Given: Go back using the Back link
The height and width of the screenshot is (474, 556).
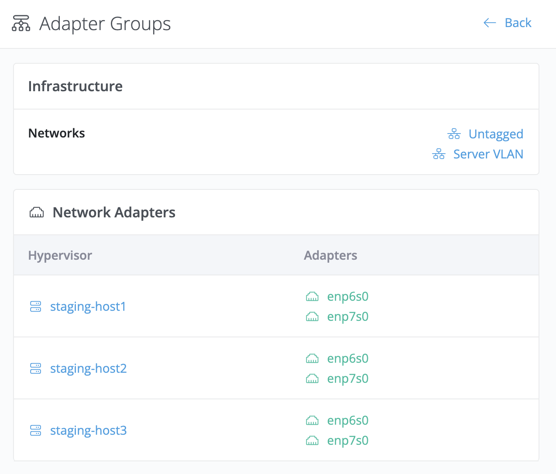Looking at the screenshot, I should (x=518, y=23).
